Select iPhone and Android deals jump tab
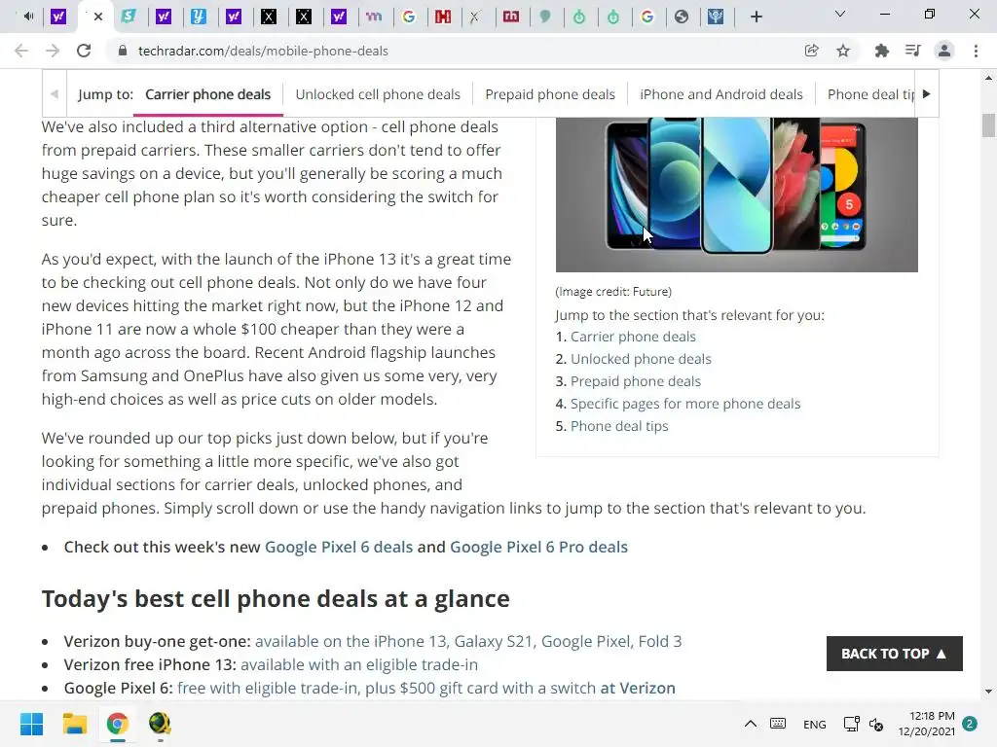Image resolution: width=997 pixels, height=747 pixels. click(x=721, y=94)
